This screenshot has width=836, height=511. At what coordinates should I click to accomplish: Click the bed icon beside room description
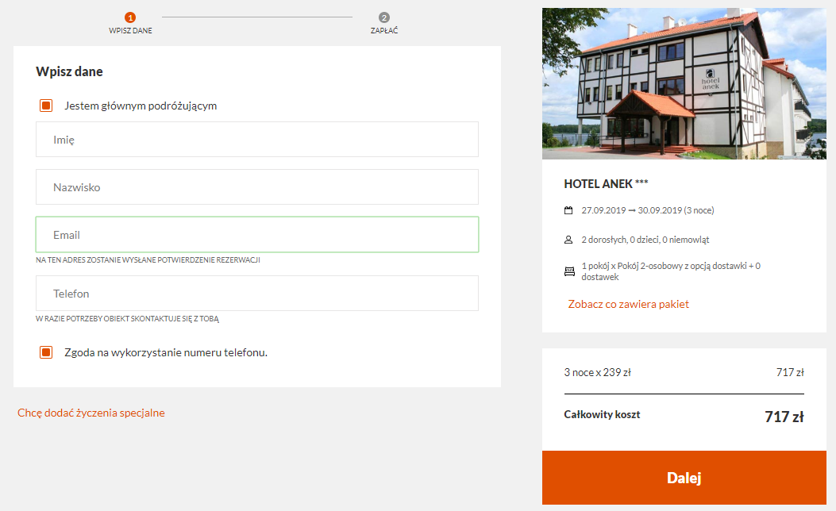coord(569,271)
